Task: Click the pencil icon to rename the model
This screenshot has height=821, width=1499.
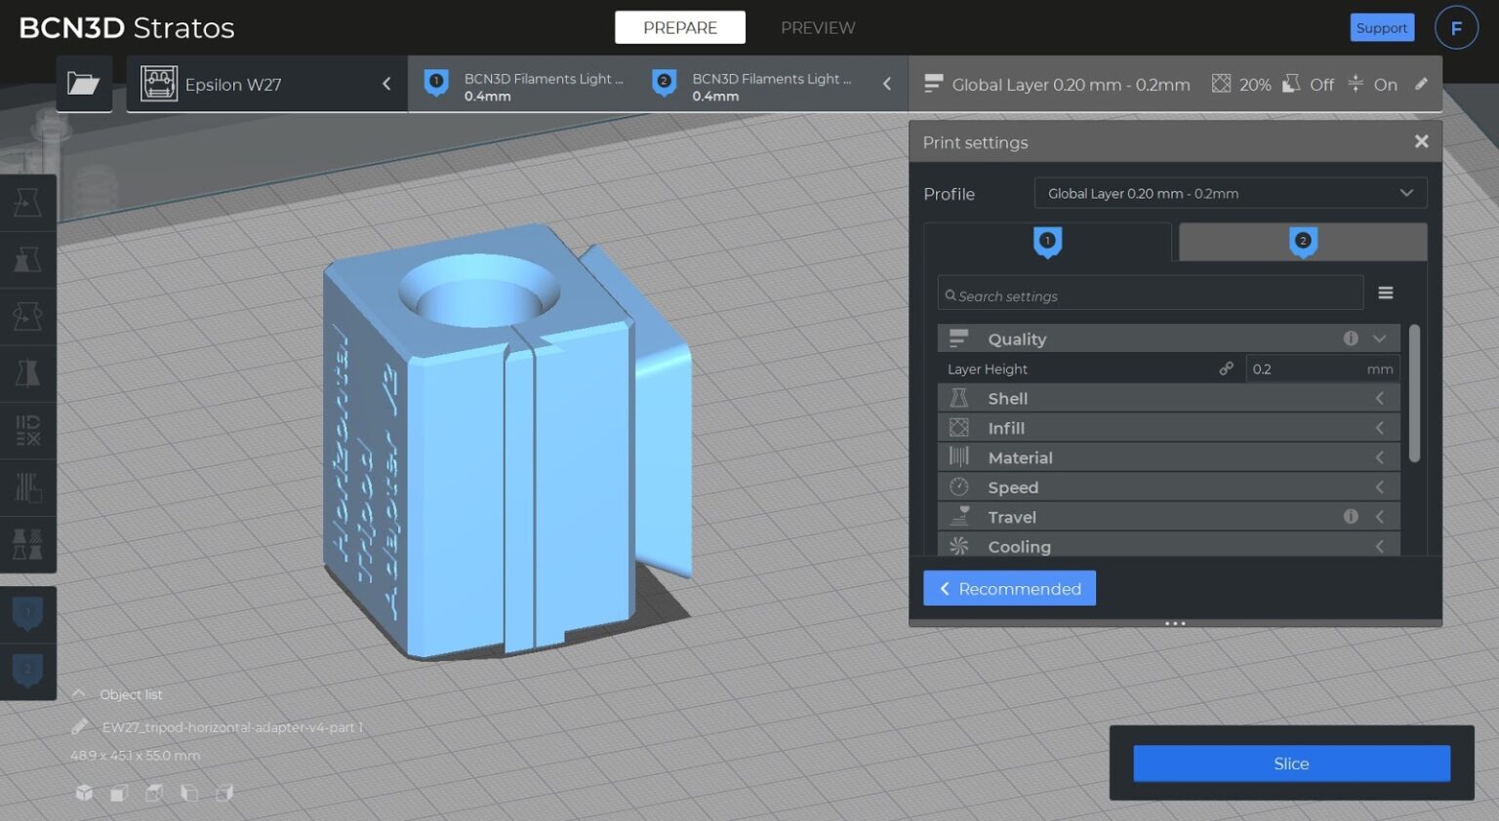Action: 81,726
